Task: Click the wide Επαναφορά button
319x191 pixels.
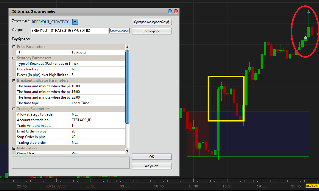Action: (152, 31)
